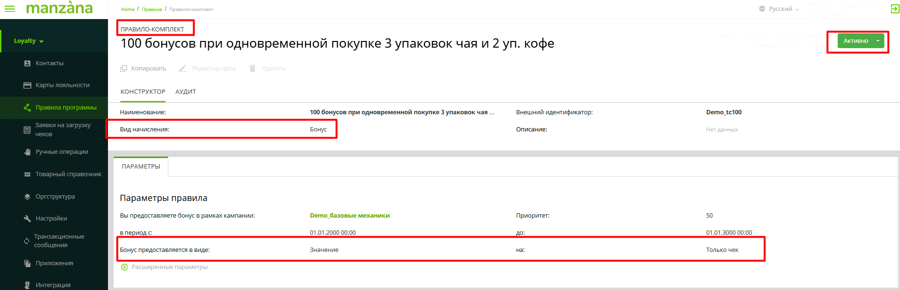Click the Бонус accrual type value
Screen dimensions: 900x290
click(318, 130)
